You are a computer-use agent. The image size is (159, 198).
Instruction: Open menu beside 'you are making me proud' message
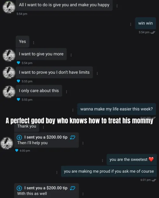[57, 172]
